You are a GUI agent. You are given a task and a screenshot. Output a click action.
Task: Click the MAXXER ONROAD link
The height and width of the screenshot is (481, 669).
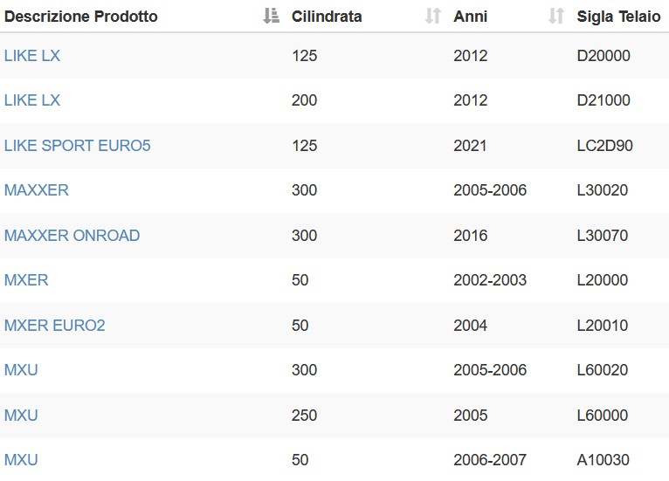[x=72, y=236]
